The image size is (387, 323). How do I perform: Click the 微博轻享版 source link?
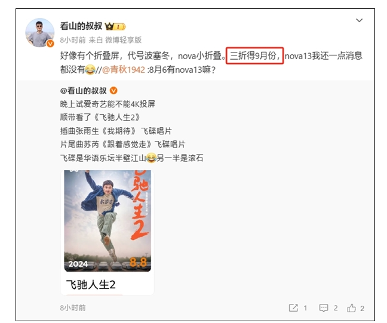coord(124,40)
